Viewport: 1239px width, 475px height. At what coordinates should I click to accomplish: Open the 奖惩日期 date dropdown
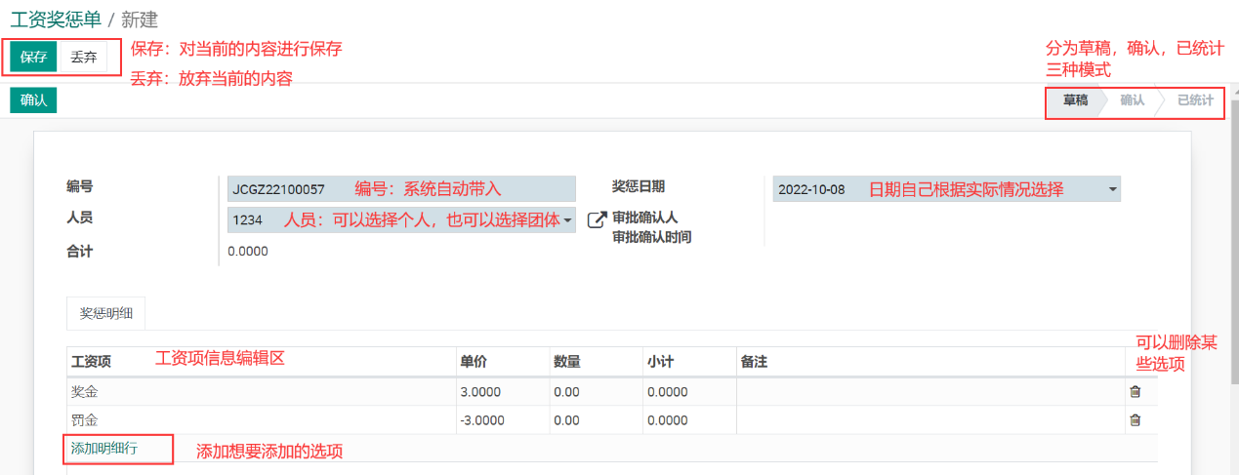[x=1112, y=189]
